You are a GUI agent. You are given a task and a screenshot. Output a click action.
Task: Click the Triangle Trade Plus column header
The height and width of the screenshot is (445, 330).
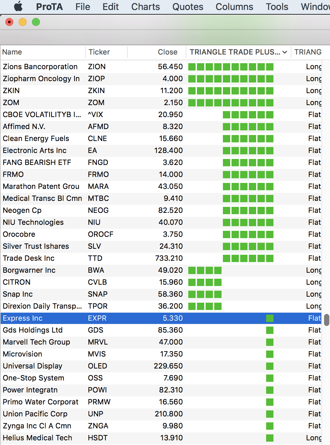[x=238, y=52]
